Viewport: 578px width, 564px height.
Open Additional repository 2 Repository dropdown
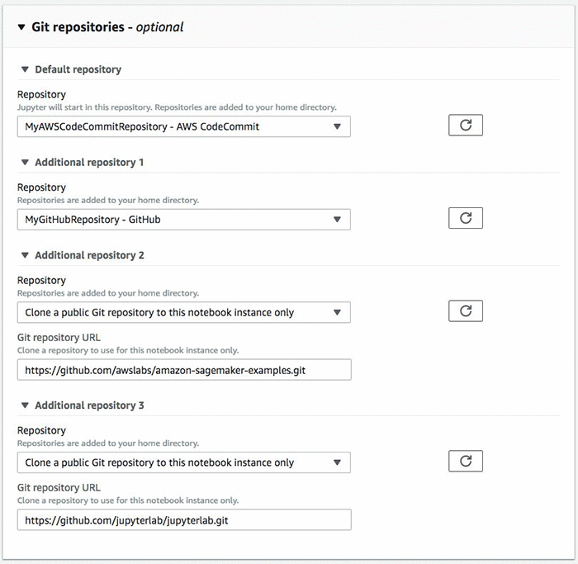pyautogui.click(x=183, y=312)
